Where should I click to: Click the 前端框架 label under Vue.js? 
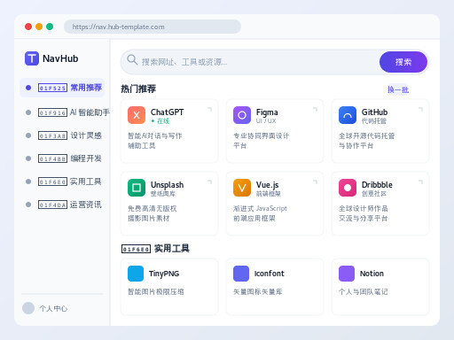269,194
